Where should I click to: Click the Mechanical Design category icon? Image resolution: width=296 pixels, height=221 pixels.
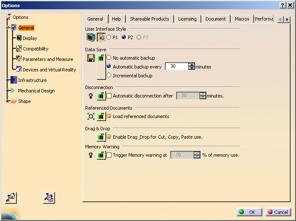[x=13, y=90]
